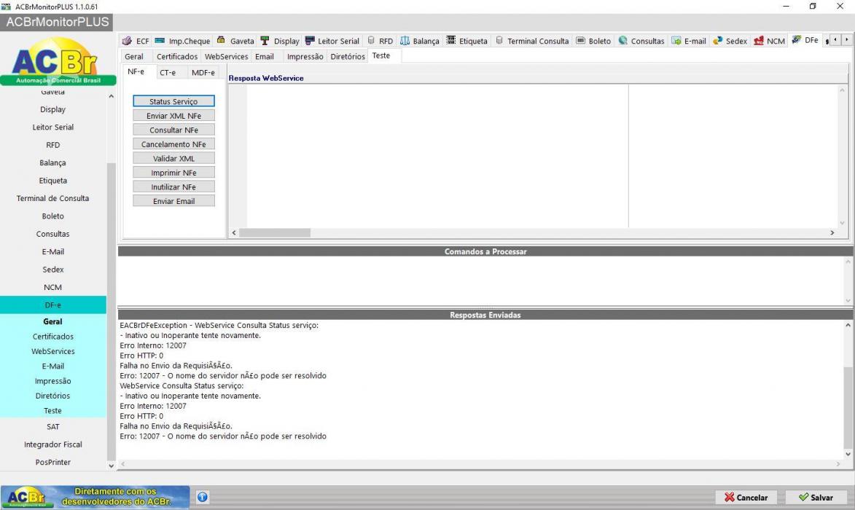The width and height of the screenshot is (855, 510).
Task: Click the ACBr developers banner image
Action: point(95,497)
